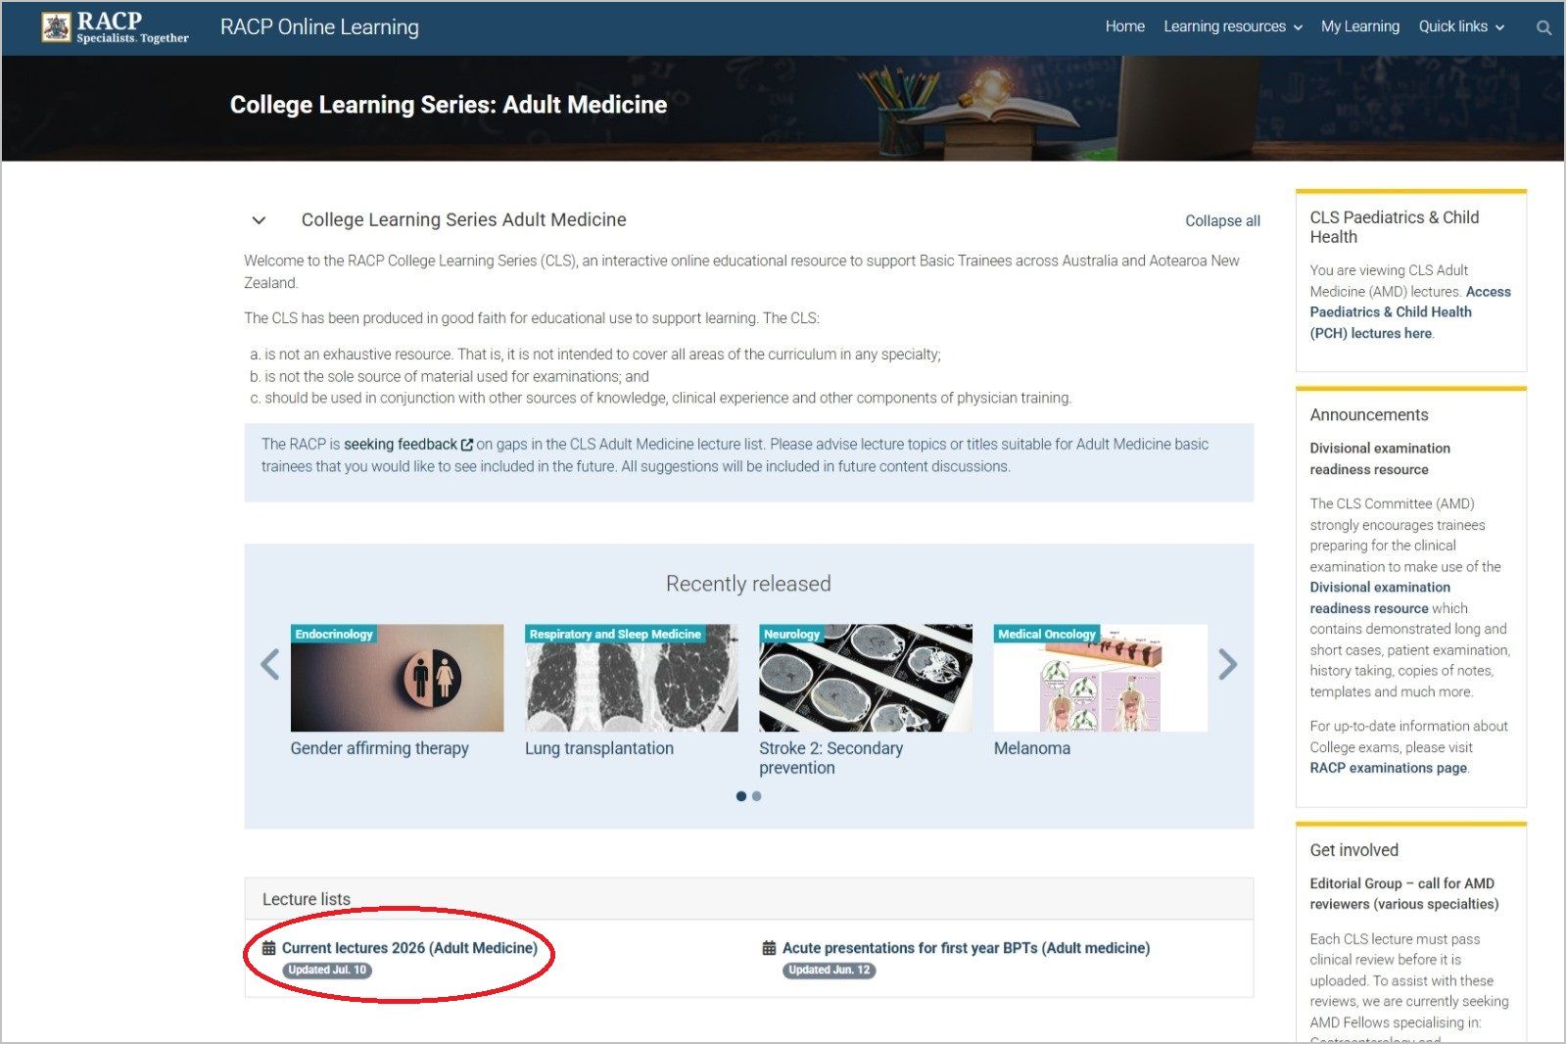Click bold Divisional examination readiness resource heading
Image resolution: width=1566 pixels, height=1044 pixels.
click(1380, 459)
